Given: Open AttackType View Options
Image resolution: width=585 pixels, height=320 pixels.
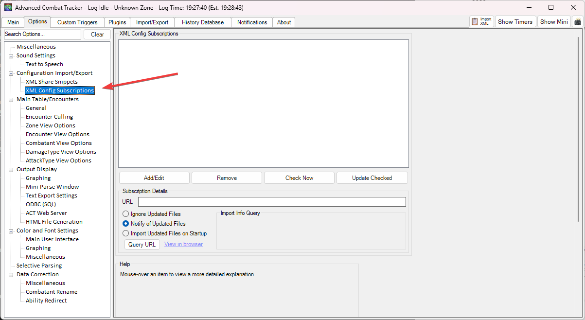Looking at the screenshot, I should click(x=58, y=160).
